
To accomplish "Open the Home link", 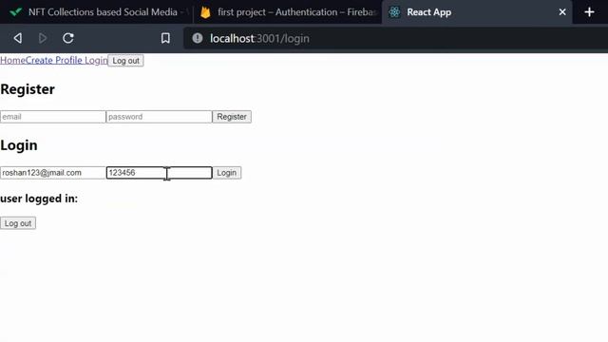I will (12, 60).
